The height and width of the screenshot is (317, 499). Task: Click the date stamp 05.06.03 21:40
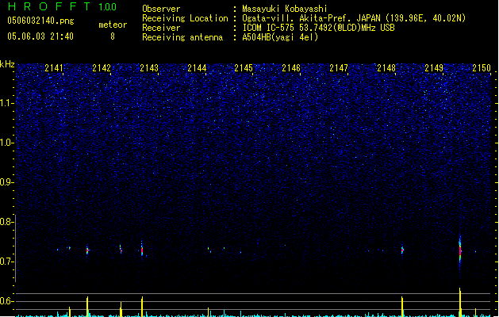click(x=40, y=36)
